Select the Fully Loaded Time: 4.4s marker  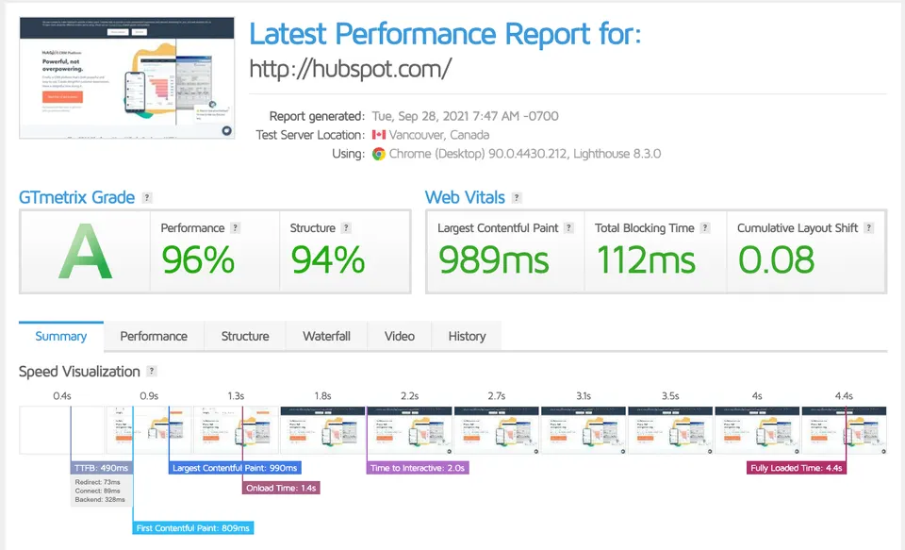click(x=797, y=468)
